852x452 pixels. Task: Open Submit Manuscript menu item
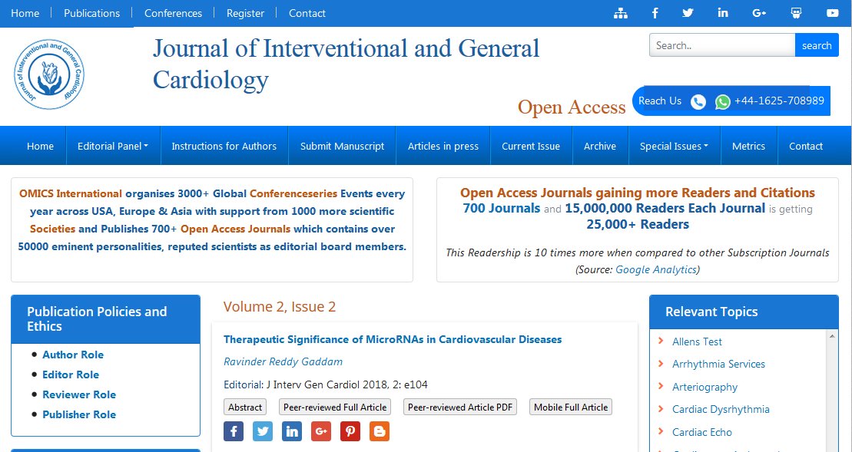343,146
